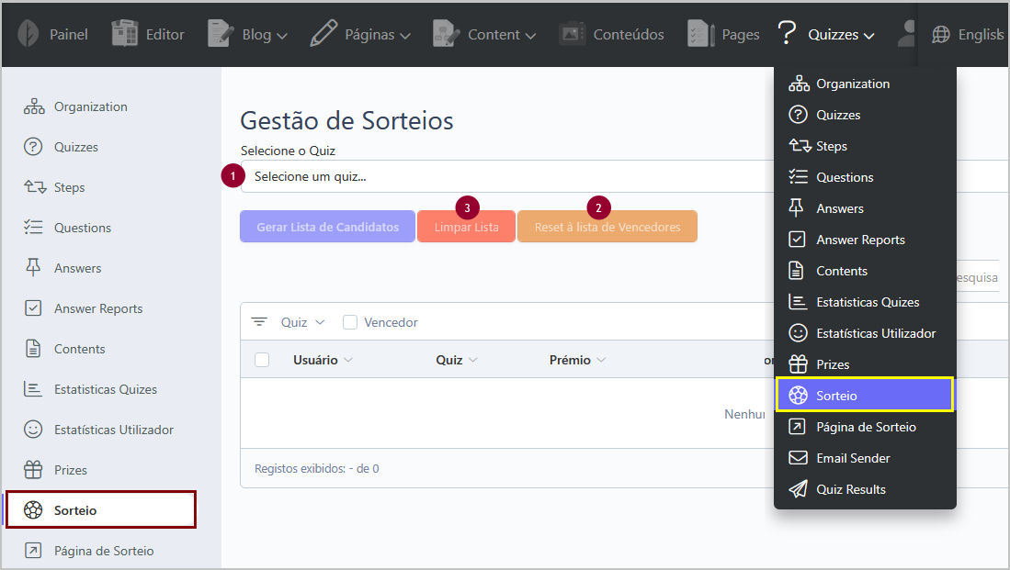Switch language via English label
The height and width of the screenshot is (570, 1010).
(981, 34)
